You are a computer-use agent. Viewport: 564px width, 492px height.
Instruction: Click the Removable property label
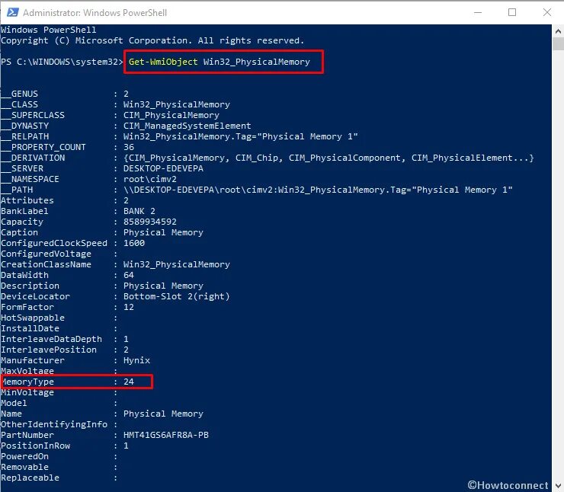point(25,467)
